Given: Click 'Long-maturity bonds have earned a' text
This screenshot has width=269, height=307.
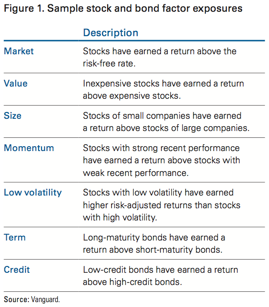Looking at the screenshot, I should pos(154,238).
